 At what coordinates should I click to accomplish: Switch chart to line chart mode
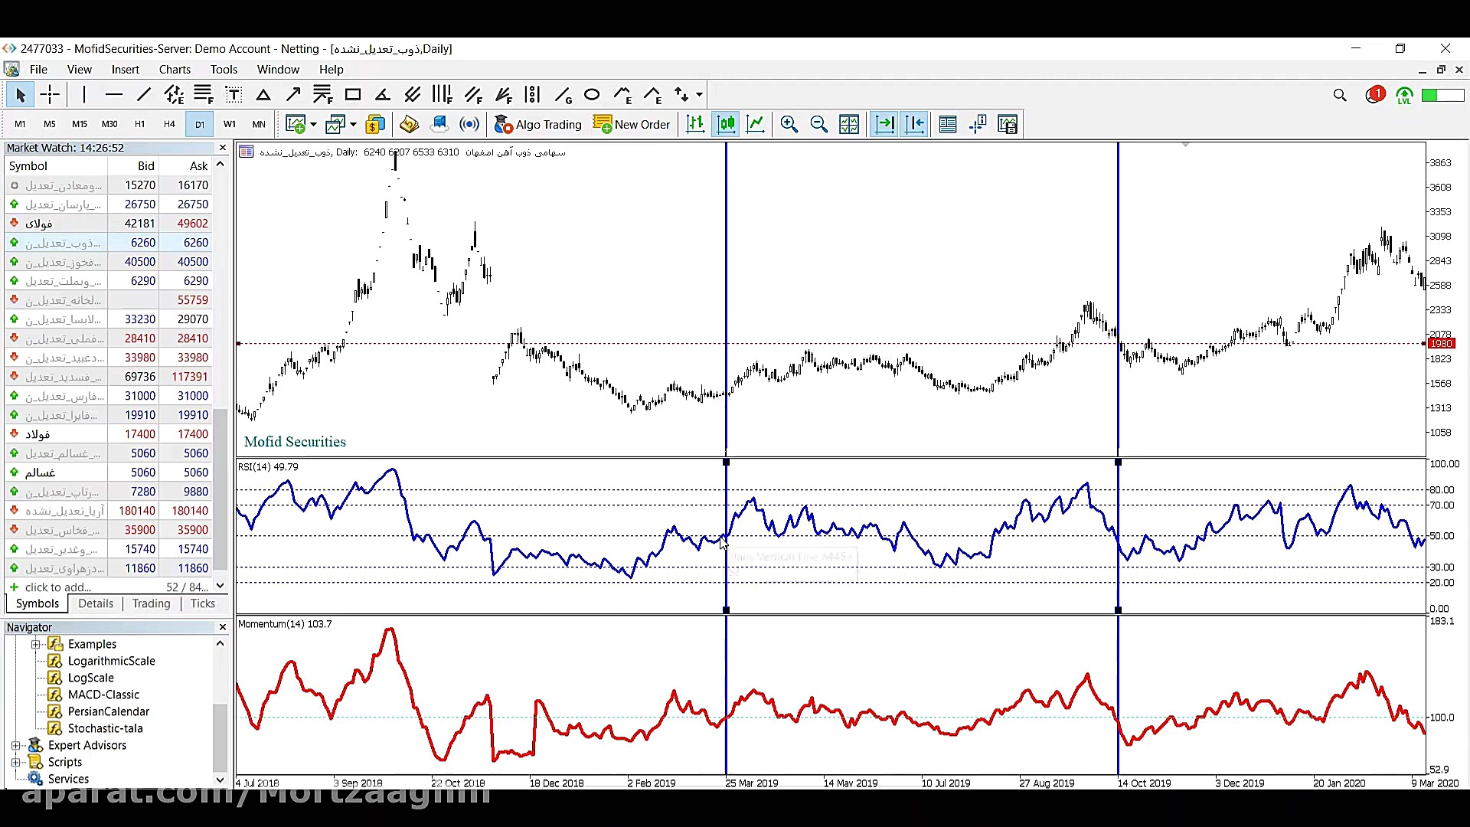(756, 124)
